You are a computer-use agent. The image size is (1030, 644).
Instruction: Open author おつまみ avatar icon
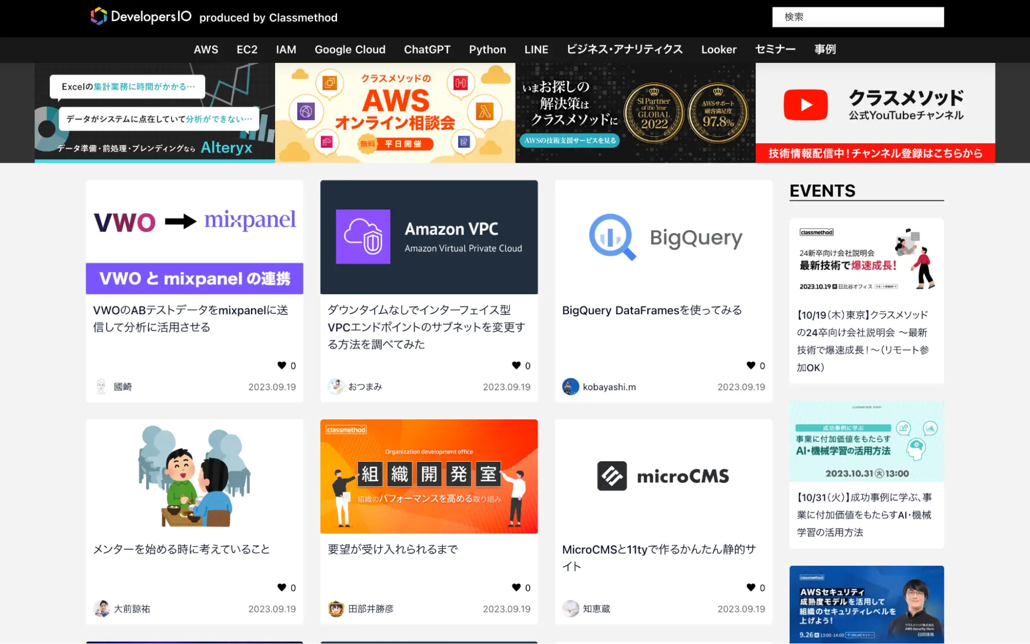[336, 386]
